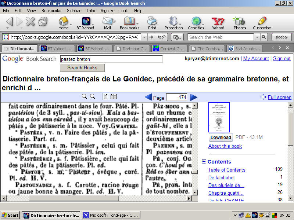
Task: Open the address bar search dropdown
Action: coord(144,37)
